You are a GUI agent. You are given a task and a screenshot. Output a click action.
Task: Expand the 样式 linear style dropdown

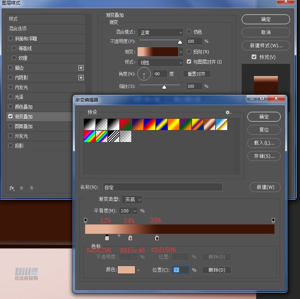point(160,62)
